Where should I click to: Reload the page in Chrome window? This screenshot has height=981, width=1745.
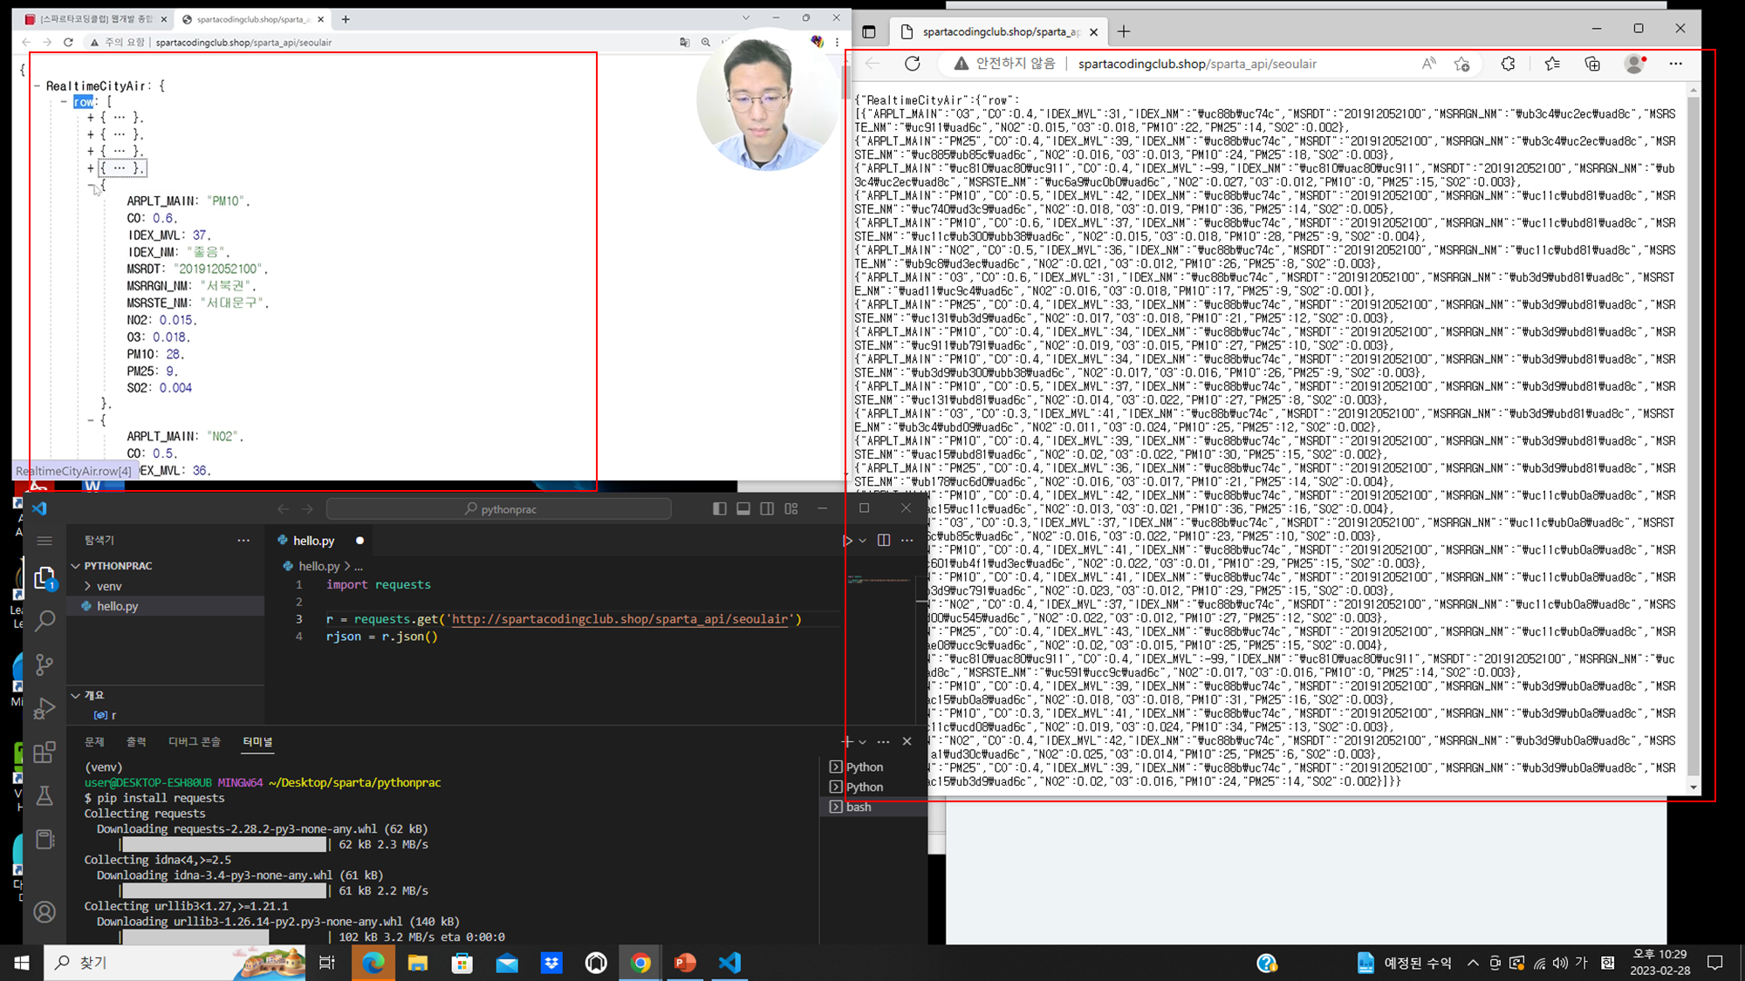click(x=68, y=42)
